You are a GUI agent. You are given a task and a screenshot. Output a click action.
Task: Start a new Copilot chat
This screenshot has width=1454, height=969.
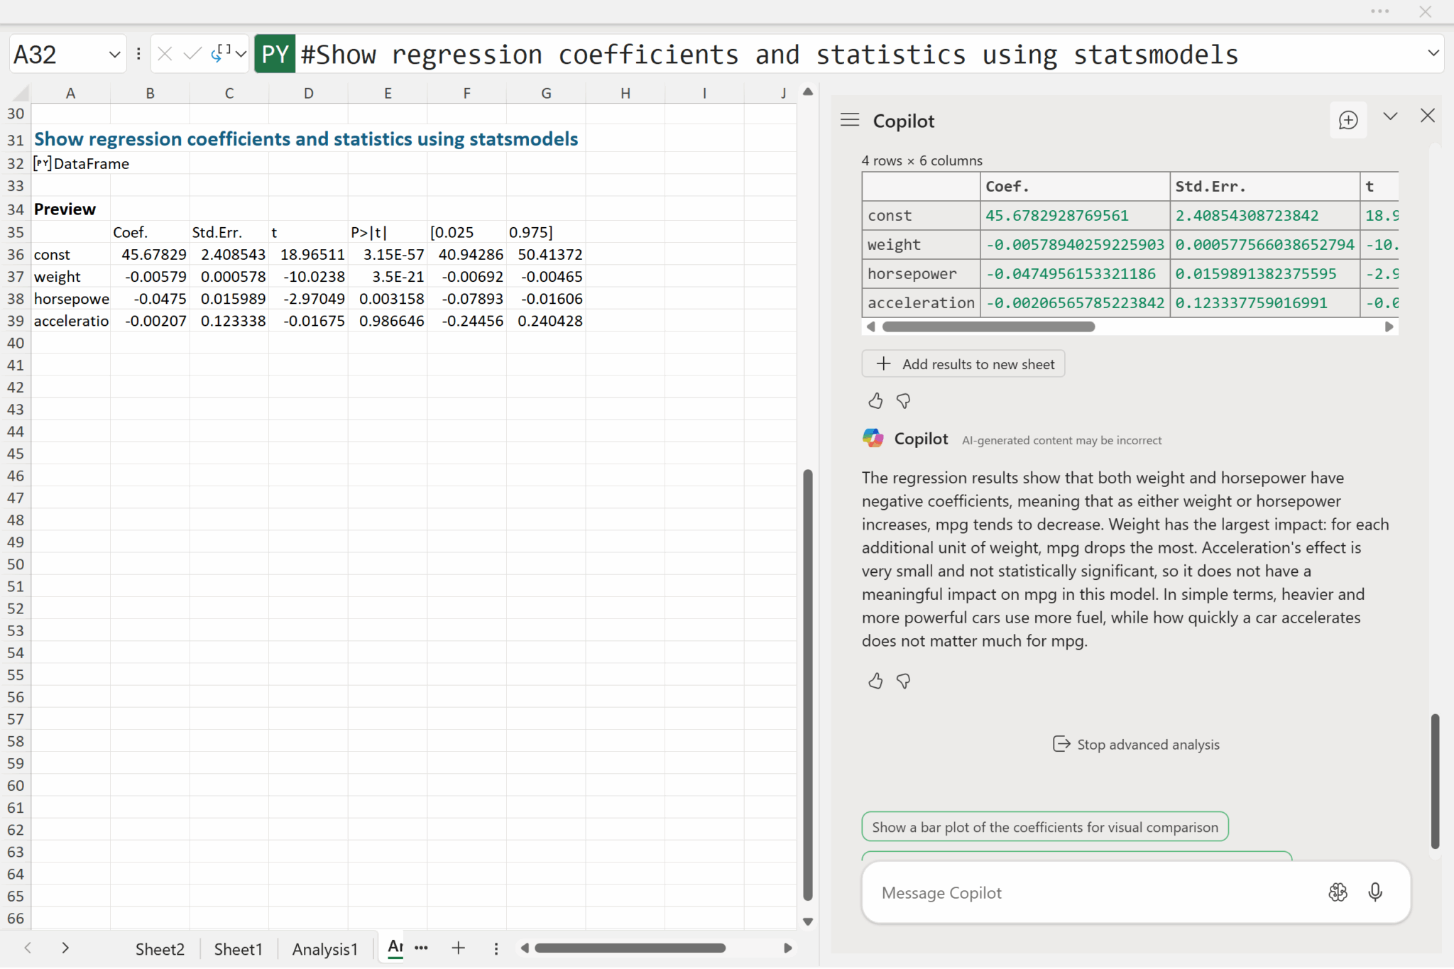[x=1347, y=120]
